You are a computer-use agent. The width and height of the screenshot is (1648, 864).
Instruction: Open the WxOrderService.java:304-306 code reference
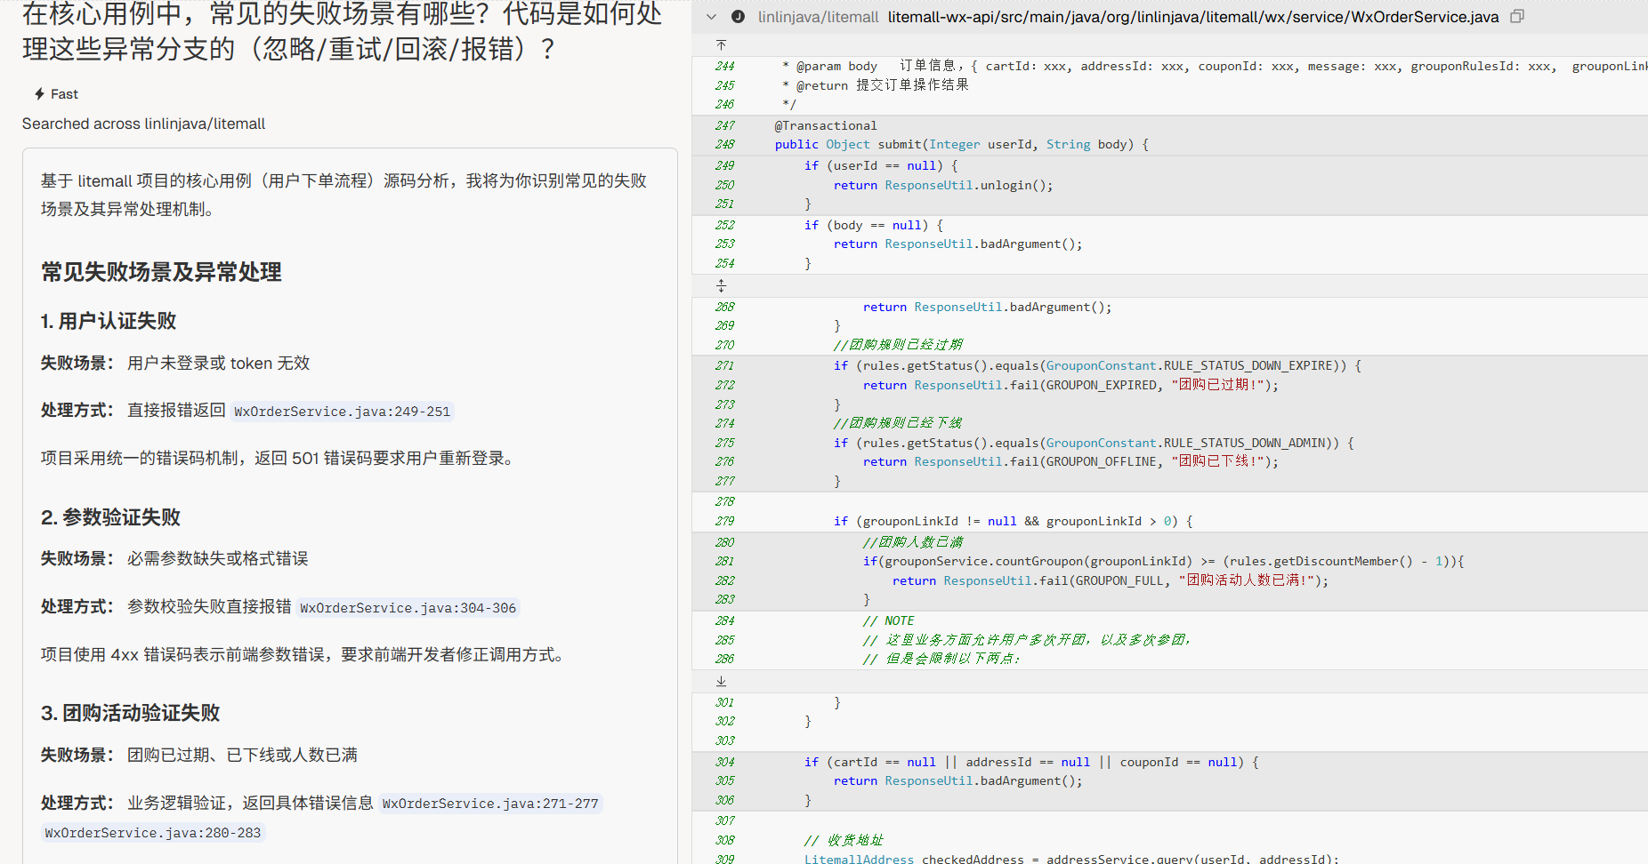[408, 608]
